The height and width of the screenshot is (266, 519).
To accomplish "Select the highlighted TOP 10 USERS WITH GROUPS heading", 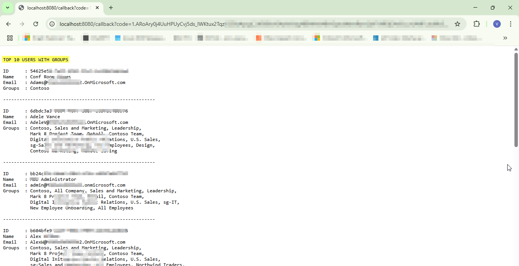I will point(35,60).
